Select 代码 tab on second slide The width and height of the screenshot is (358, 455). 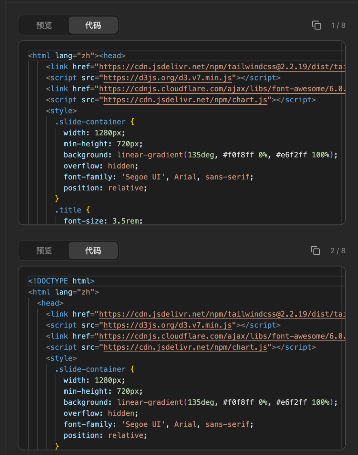[93, 251]
